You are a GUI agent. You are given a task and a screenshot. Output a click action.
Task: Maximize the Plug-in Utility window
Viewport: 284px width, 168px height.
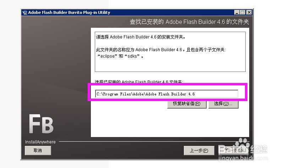(243, 12)
